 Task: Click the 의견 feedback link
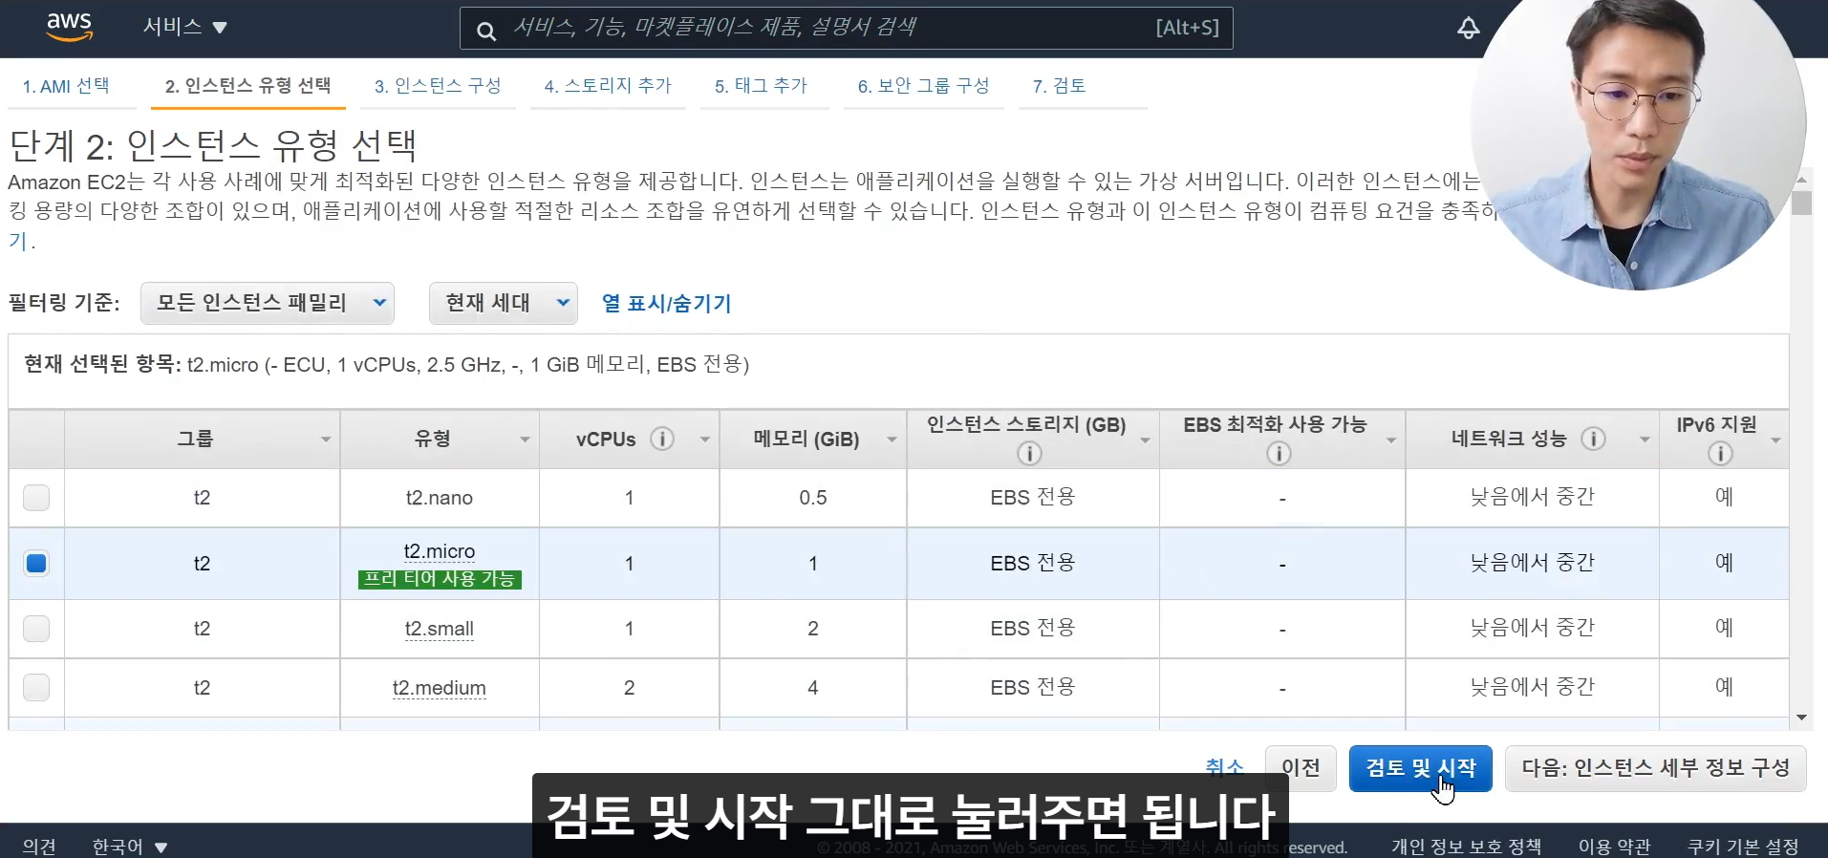point(39,847)
